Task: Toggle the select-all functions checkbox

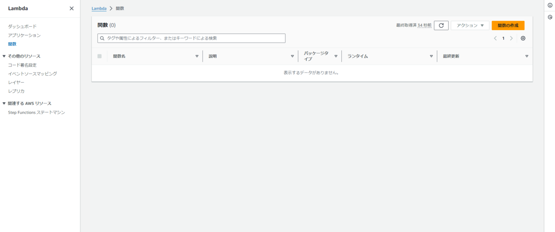Action: [99, 56]
